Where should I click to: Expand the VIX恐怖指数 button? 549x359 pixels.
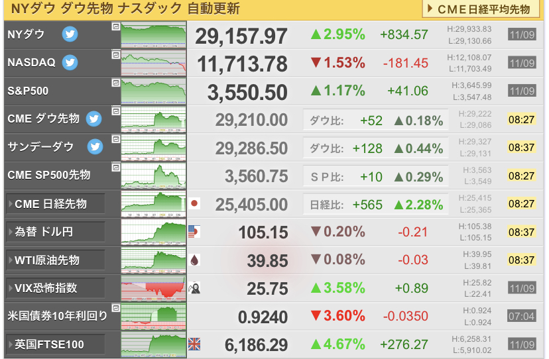point(55,288)
